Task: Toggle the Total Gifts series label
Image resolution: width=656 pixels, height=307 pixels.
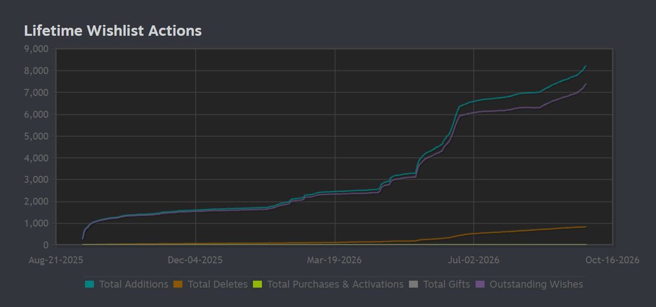Action: [446, 285]
